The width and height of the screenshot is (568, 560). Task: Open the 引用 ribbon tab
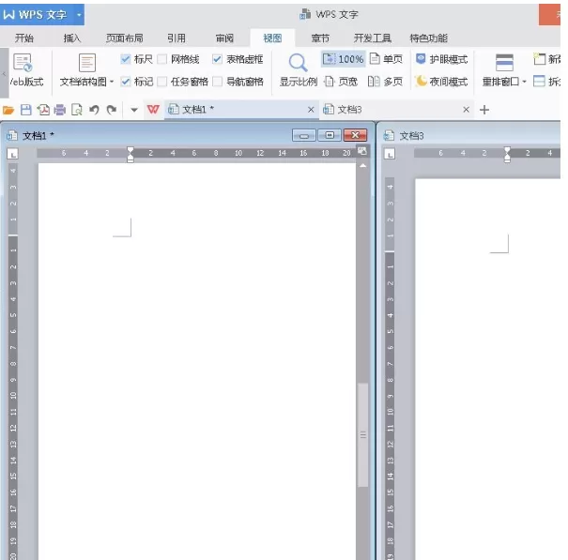pyautogui.click(x=177, y=38)
